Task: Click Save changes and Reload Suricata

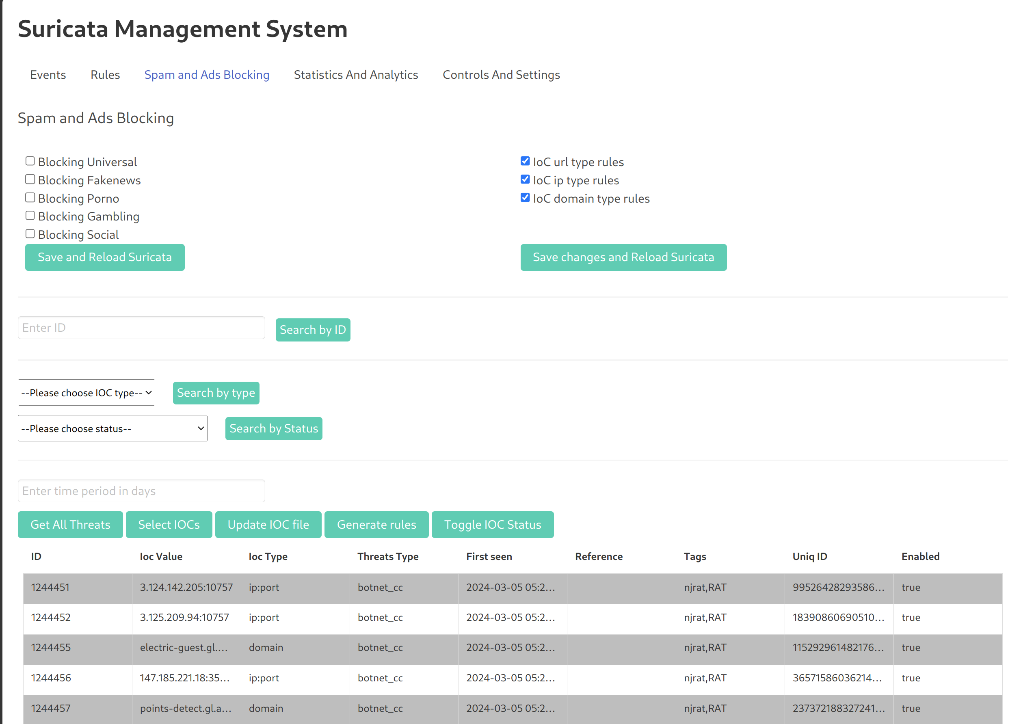Action: pyautogui.click(x=623, y=257)
